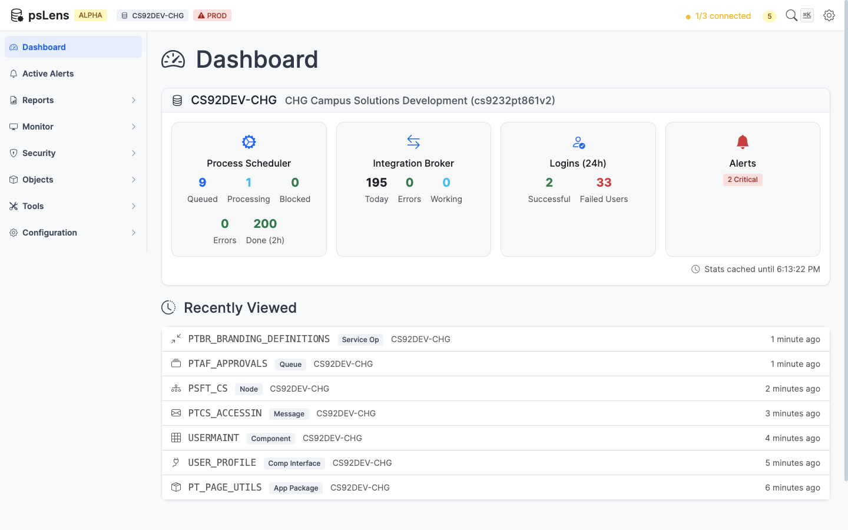Expand the Reports chevron
The width and height of the screenshot is (848, 530).
pyautogui.click(x=134, y=100)
